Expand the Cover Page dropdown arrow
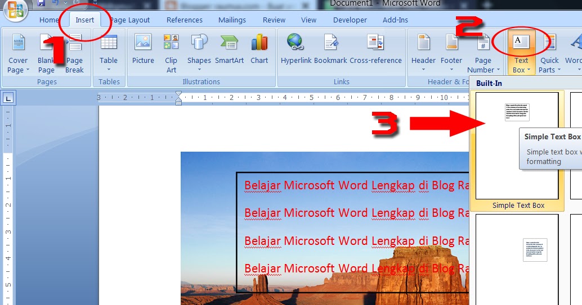Screen dimensions: 582x305 pos(28,70)
